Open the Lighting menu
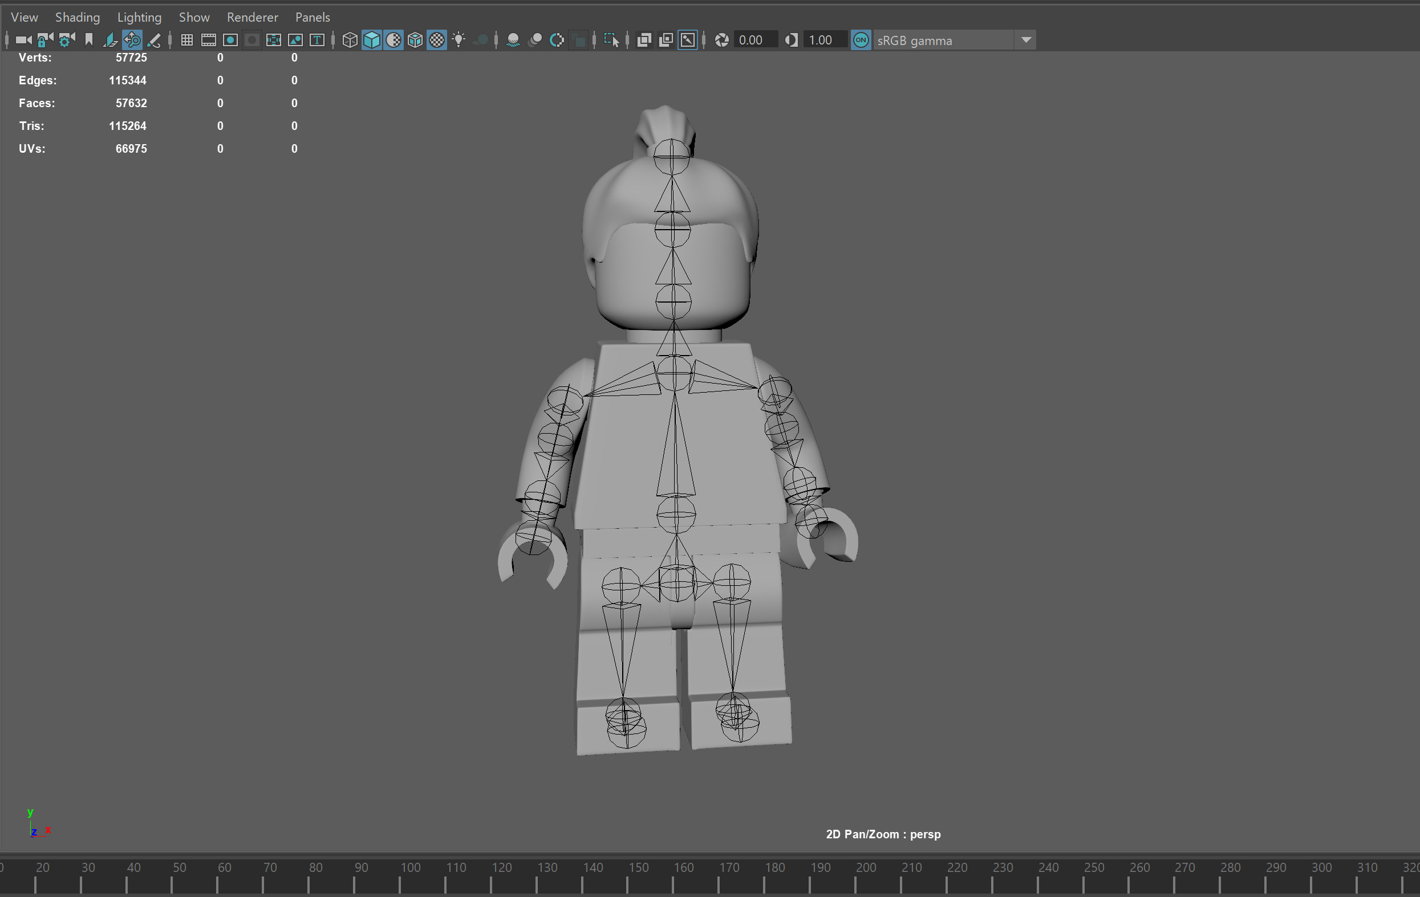 point(139,17)
